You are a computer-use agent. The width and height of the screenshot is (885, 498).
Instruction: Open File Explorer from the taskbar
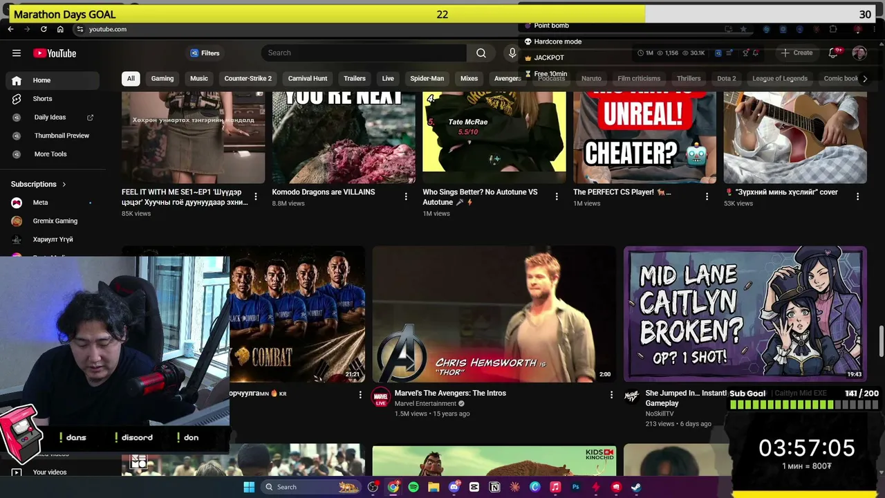pyautogui.click(x=434, y=487)
